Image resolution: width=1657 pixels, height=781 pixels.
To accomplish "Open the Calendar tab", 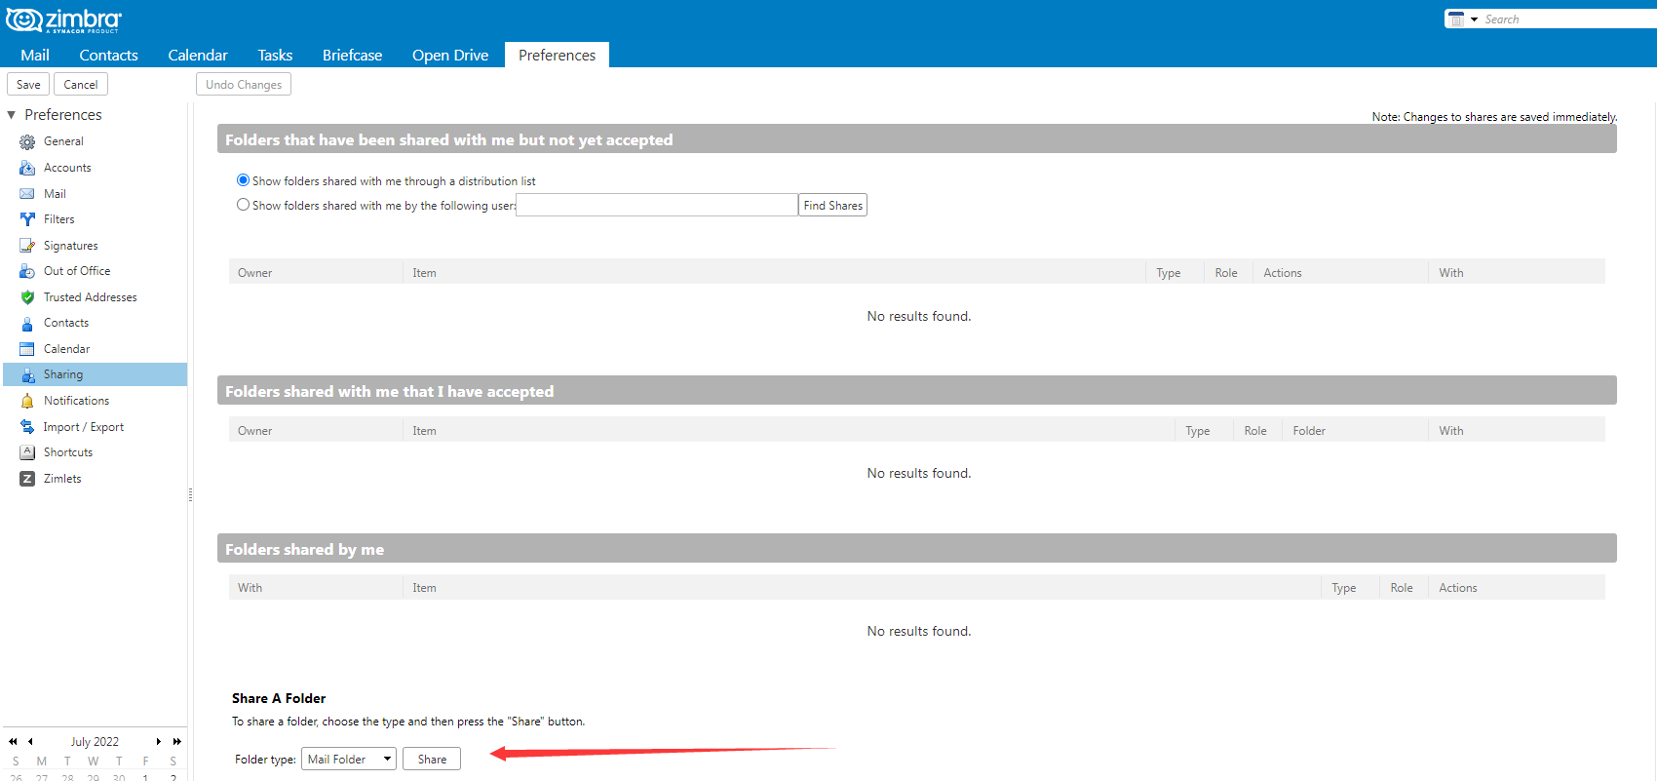I will click(198, 56).
